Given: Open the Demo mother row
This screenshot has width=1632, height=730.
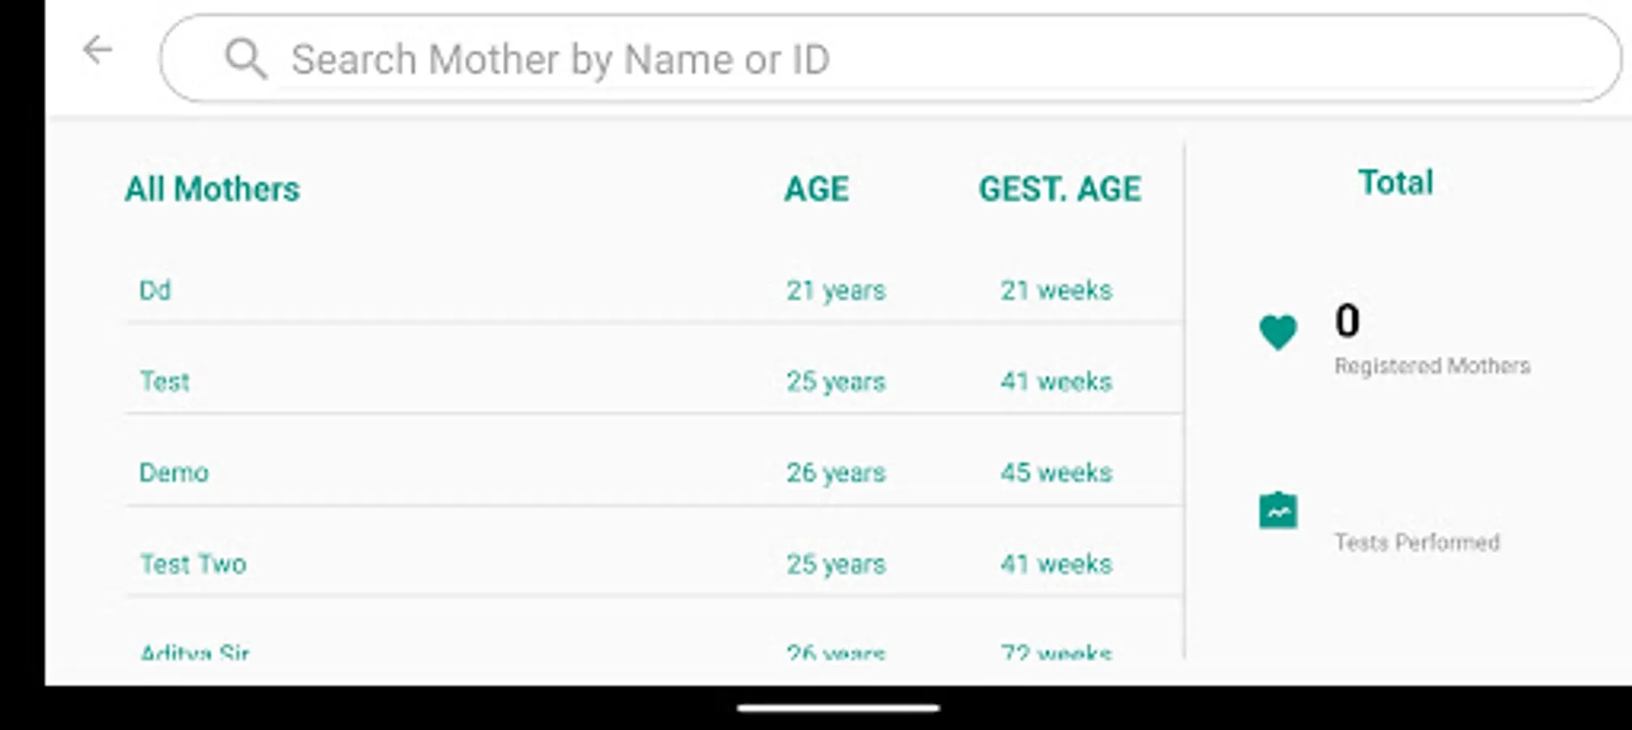Looking at the screenshot, I should click(x=654, y=472).
